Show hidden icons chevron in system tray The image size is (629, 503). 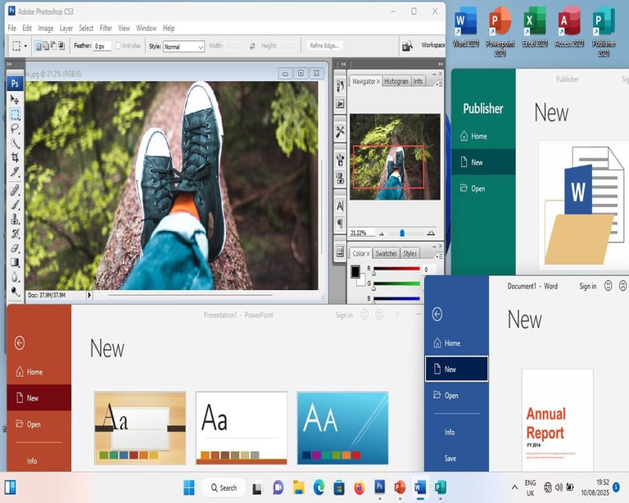(x=514, y=487)
